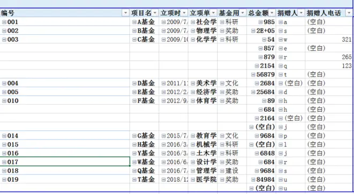Collapse the 化学学 group button

click(193, 40)
